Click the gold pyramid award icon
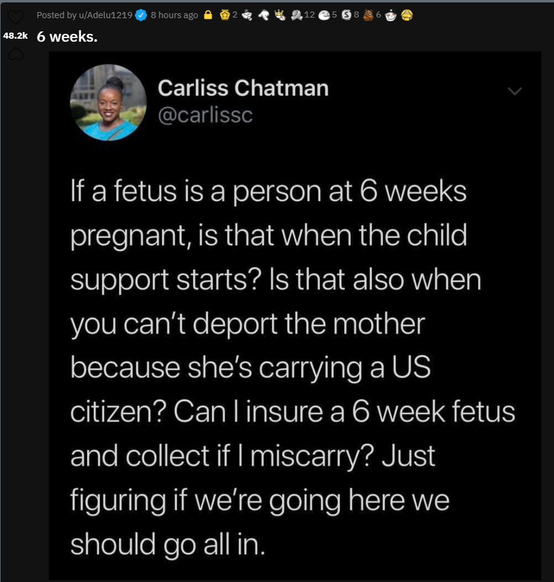This screenshot has height=582, width=554. tap(407, 15)
